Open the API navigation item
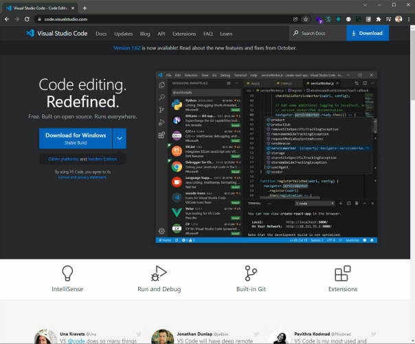The width and height of the screenshot is (415, 344). coord(161,34)
